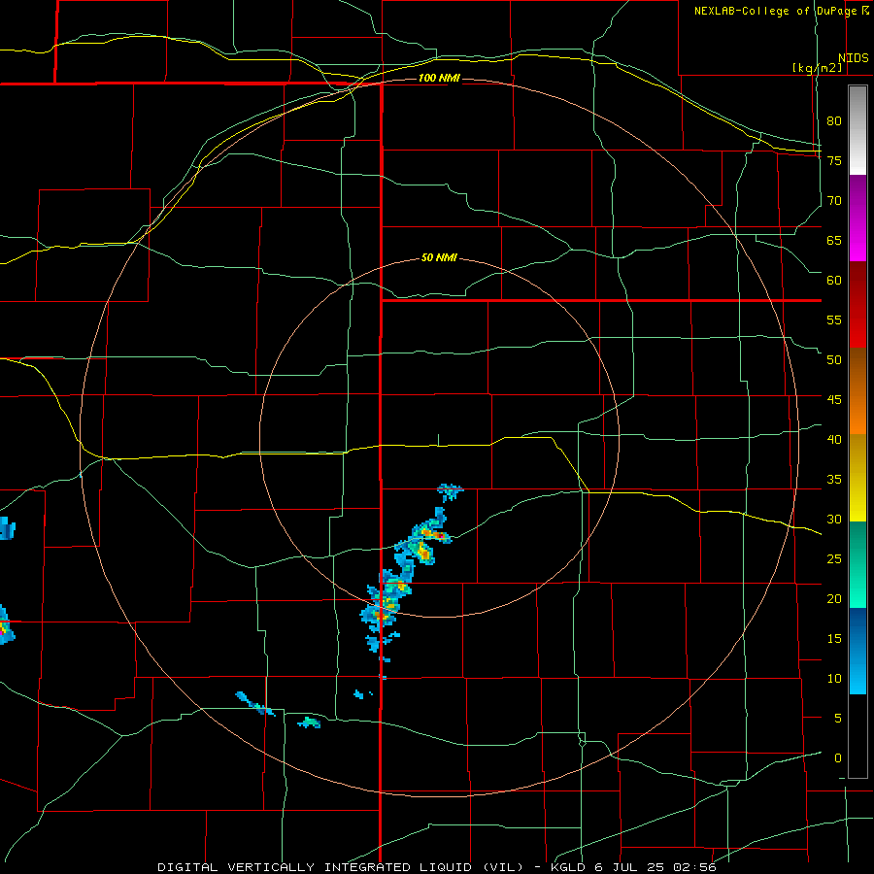
Task: Click the 0 value on the color scale
Action: click(x=837, y=758)
